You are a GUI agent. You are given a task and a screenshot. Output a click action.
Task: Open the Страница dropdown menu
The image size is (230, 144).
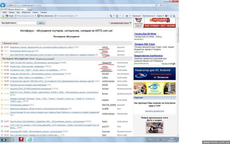[x=136, y=16]
